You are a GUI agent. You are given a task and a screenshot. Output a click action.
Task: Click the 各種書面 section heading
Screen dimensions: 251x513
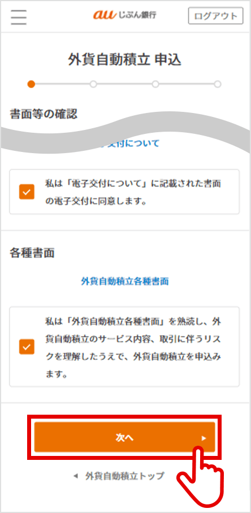coord(32,253)
